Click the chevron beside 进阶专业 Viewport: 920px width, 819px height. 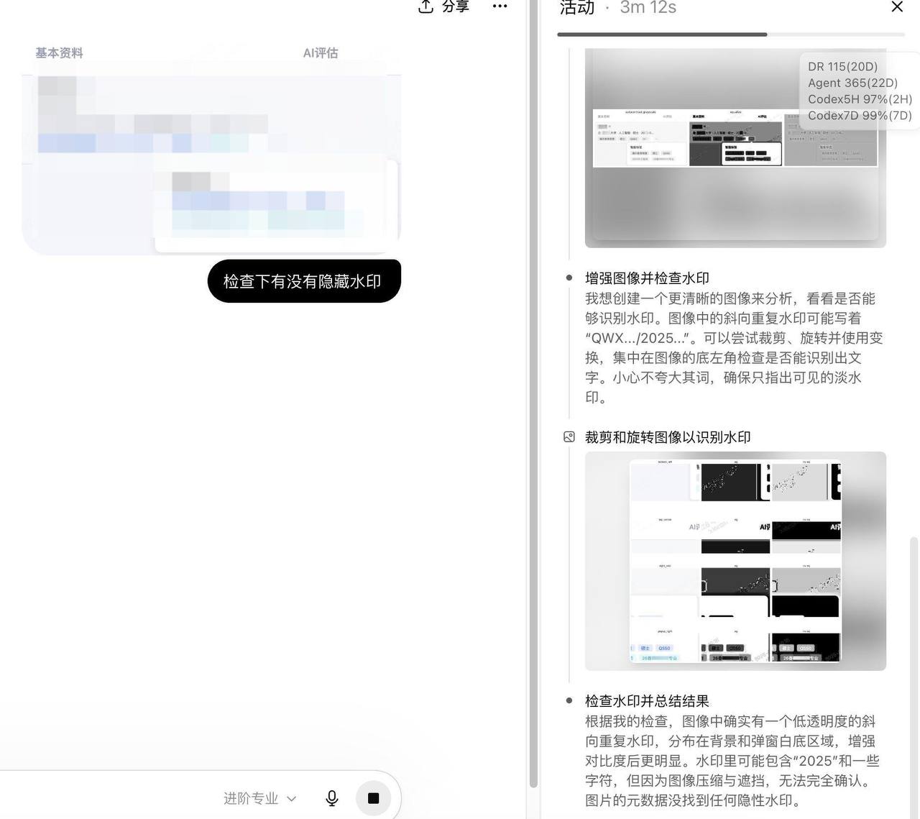291,799
